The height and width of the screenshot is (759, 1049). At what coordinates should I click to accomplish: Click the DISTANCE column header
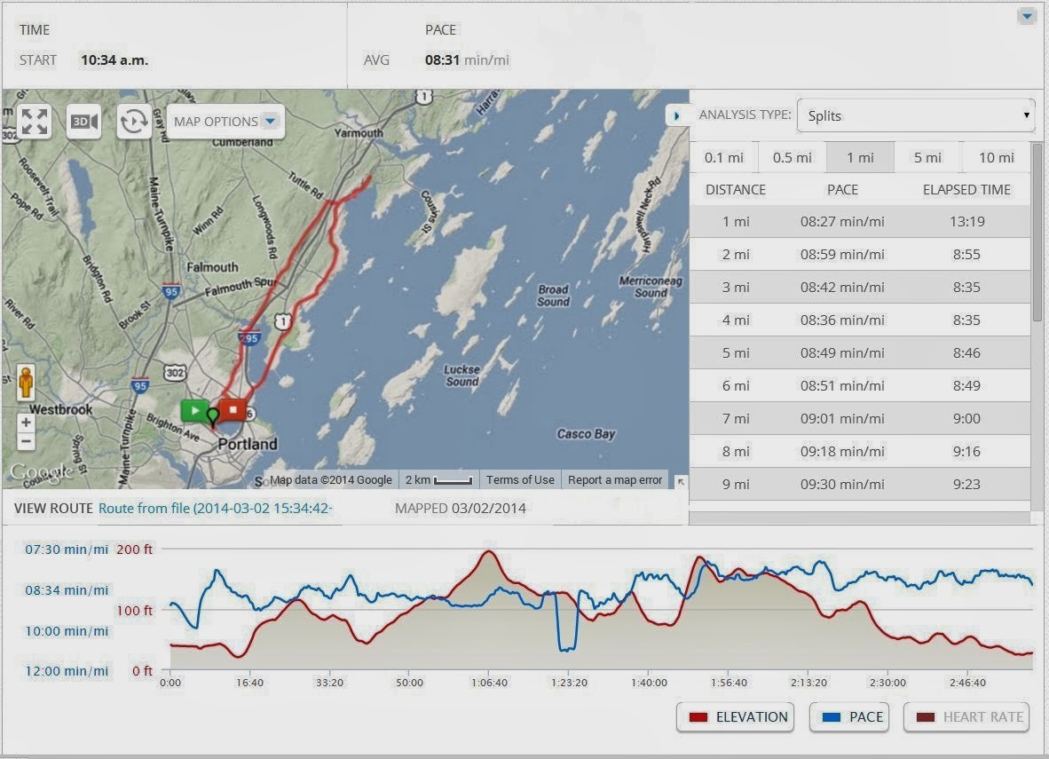tap(735, 189)
